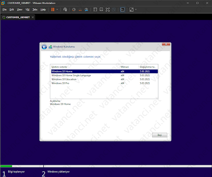Click x64 in Windows 10 Pro row
Image resolution: width=212 pixels, height=177 pixels.
(x=122, y=83)
